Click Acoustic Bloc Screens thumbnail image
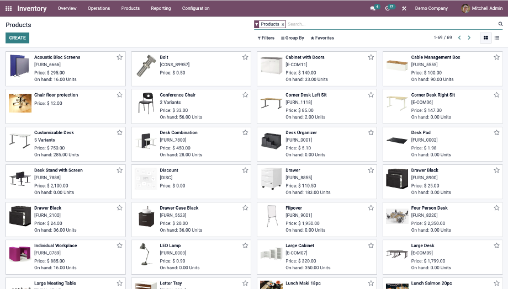The image size is (508, 289). coord(20,66)
